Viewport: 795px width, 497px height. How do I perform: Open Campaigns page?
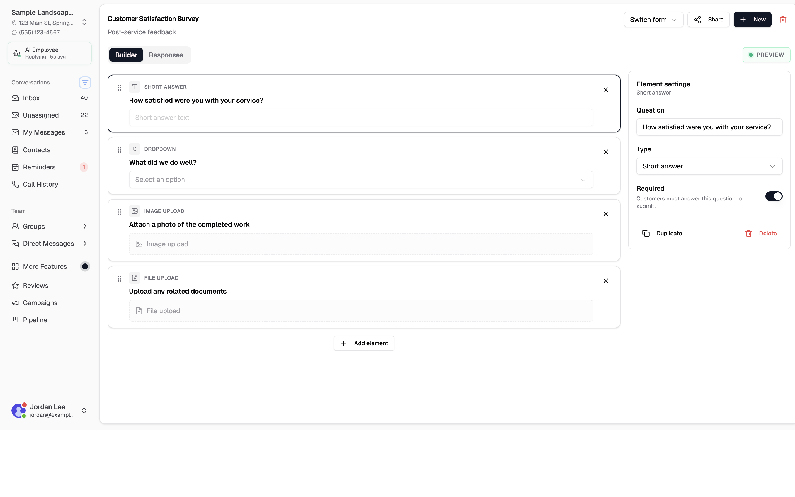[50, 303]
